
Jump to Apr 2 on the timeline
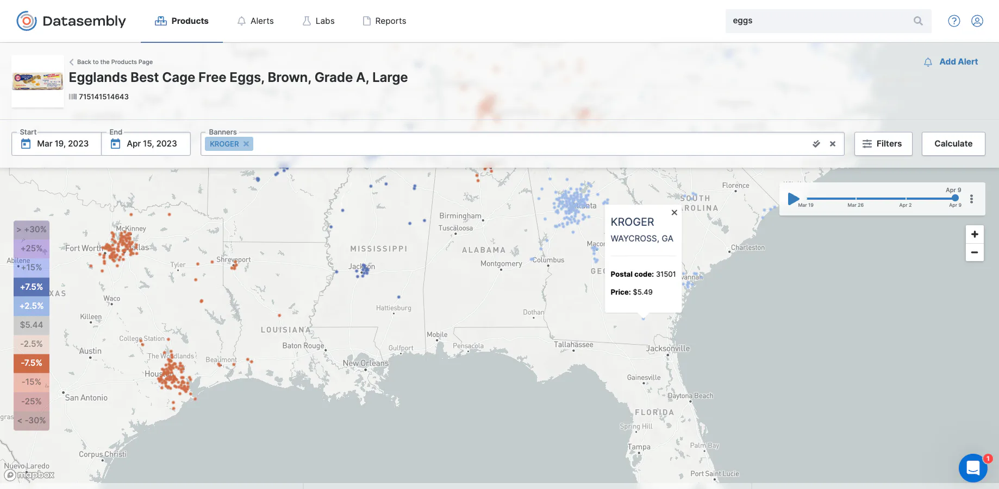click(x=906, y=205)
